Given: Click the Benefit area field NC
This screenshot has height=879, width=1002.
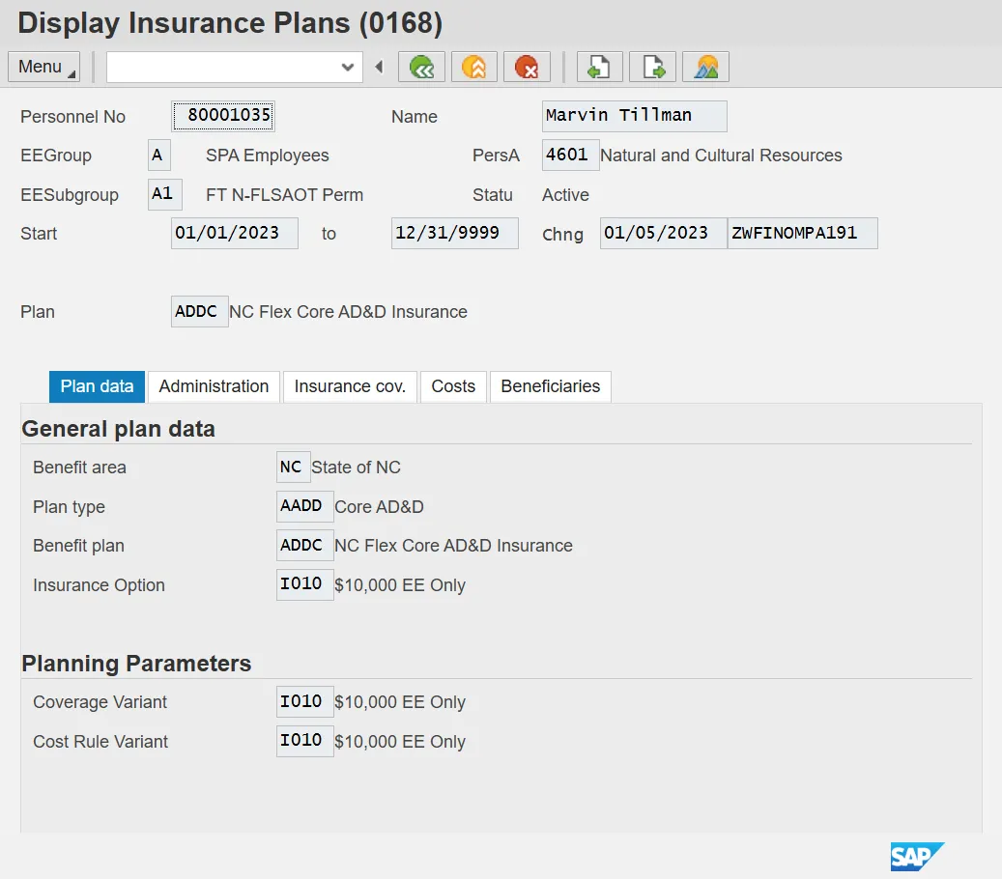Looking at the screenshot, I should click(x=294, y=467).
